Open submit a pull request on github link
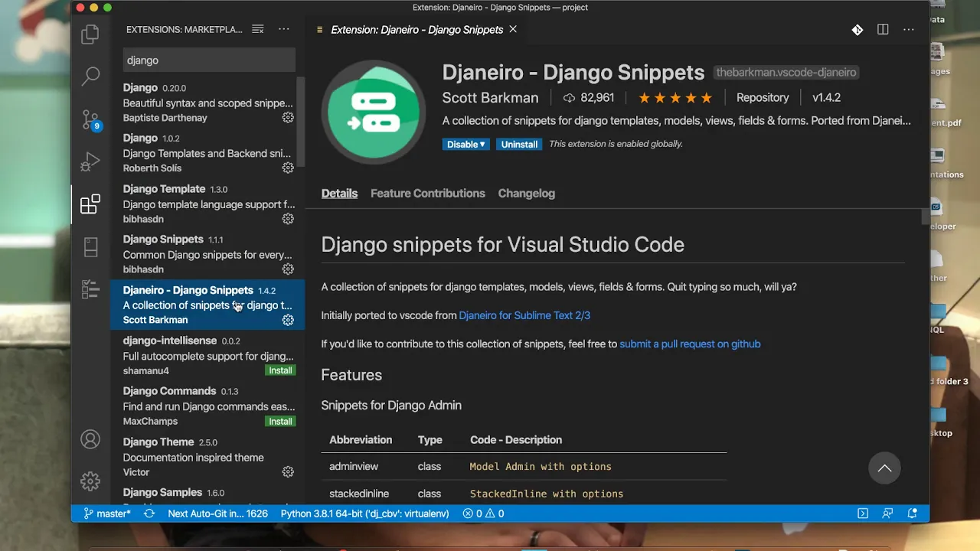Viewport: 980px width, 551px height. pos(690,344)
